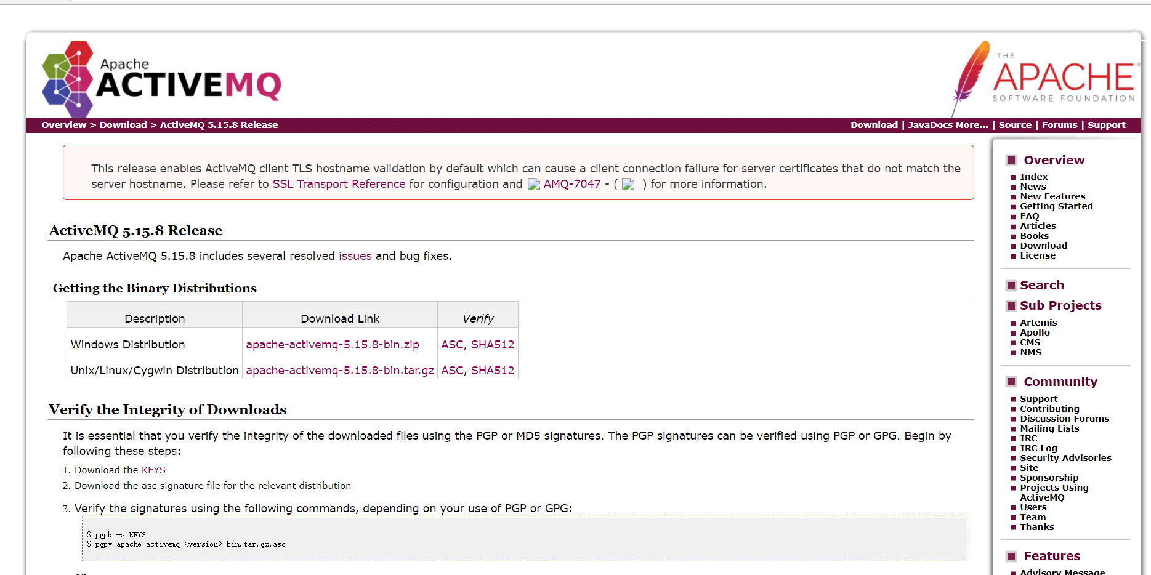This screenshot has width=1151, height=575.
Task: Click the pgpk -a KEYS command line
Action: (116, 535)
